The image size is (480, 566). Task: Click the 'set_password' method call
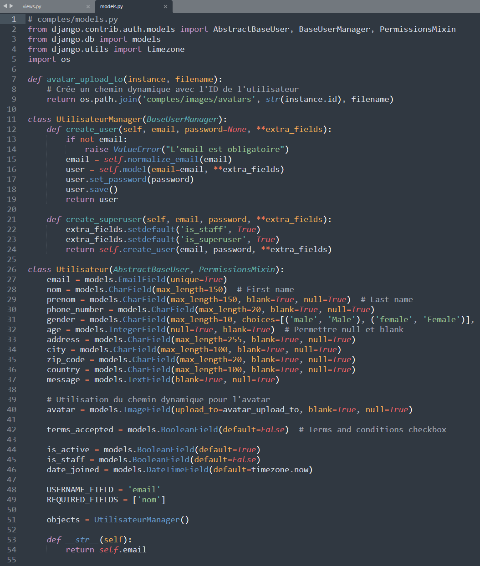118,179
